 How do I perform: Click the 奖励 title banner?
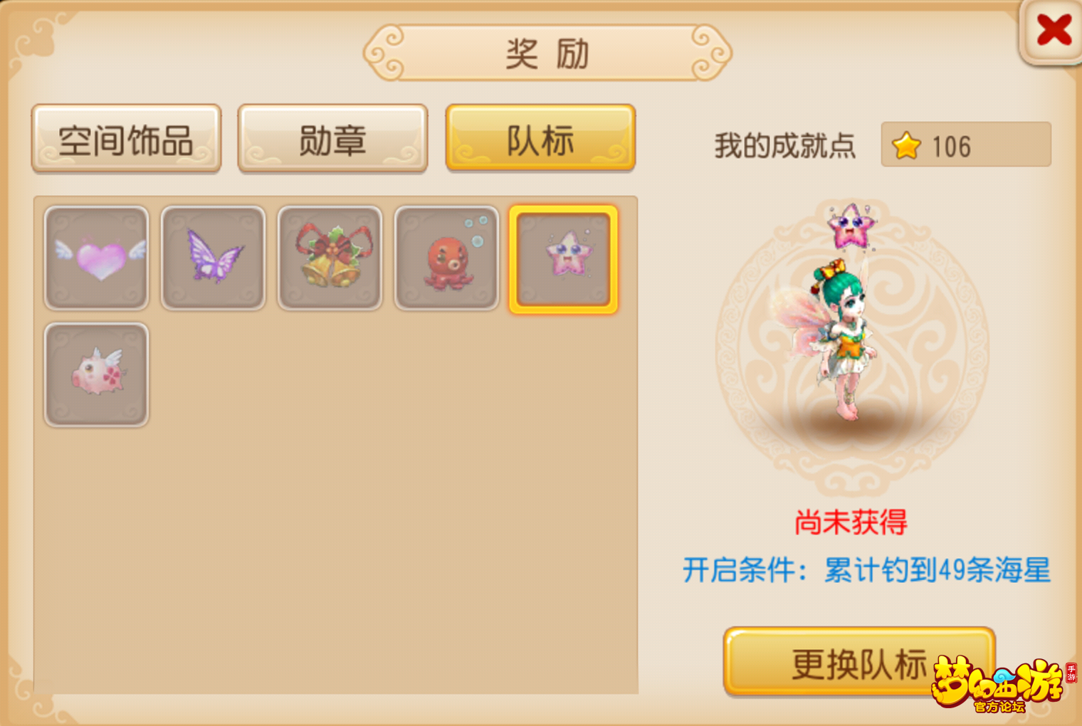pyautogui.click(x=547, y=53)
